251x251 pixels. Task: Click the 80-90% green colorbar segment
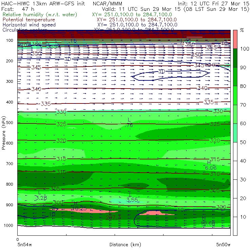coord(235,77)
